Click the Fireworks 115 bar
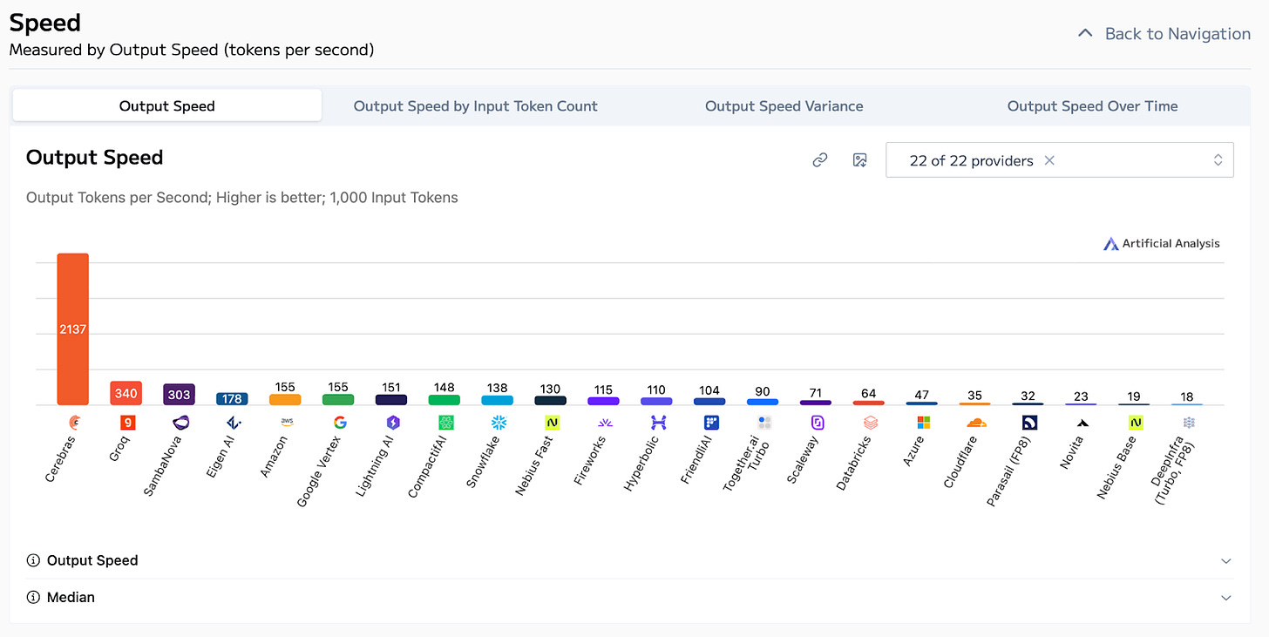This screenshot has height=637, width=1269. pyautogui.click(x=605, y=401)
